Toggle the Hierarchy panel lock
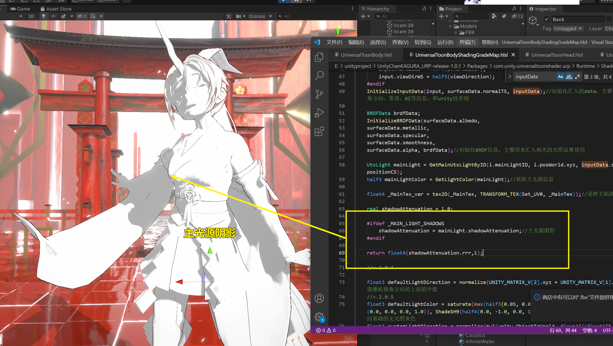The width and height of the screenshot is (613, 346). tap(424, 9)
